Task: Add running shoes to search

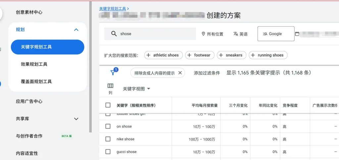Action: (268, 55)
